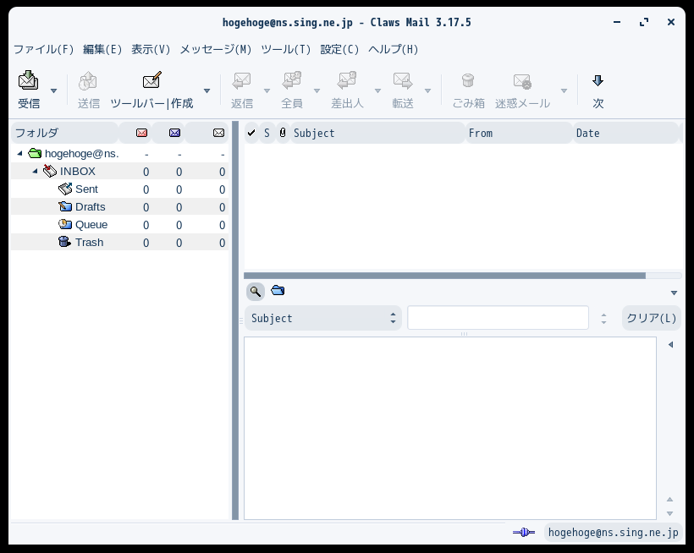This screenshot has height=553, width=694.
Task: Click the message list horizontal scrollbar
Action: click(x=444, y=276)
